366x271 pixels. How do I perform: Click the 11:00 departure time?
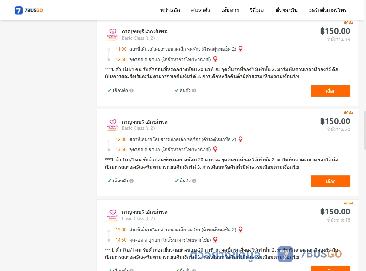[121, 49]
